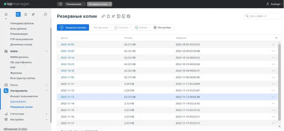Click the Настройки toolbar button

point(162,27)
